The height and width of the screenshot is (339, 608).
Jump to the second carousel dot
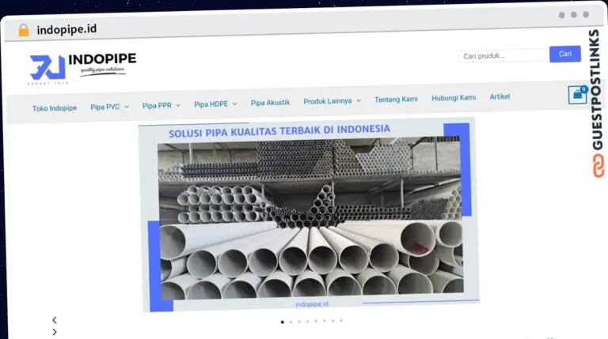click(291, 322)
